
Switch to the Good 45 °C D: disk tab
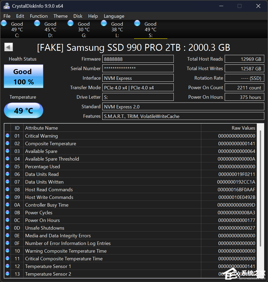tap(50, 29)
